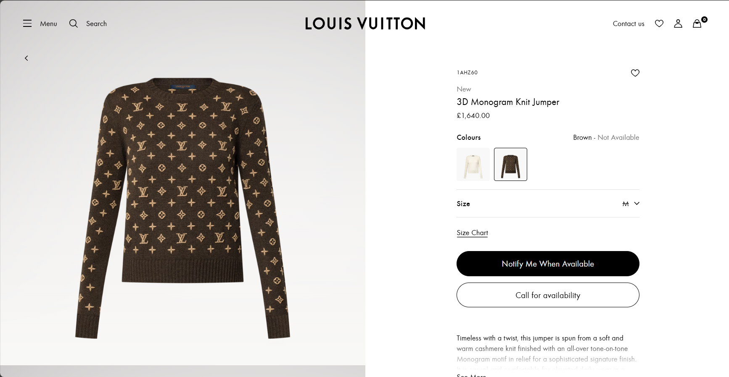
Task: Open the Contact us link
Action: coord(629,24)
